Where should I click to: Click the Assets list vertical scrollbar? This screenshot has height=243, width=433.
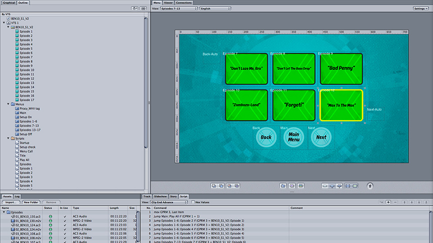pos(139,226)
